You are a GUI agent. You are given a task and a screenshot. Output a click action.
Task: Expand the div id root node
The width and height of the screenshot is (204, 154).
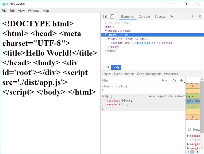click(109, 39)
